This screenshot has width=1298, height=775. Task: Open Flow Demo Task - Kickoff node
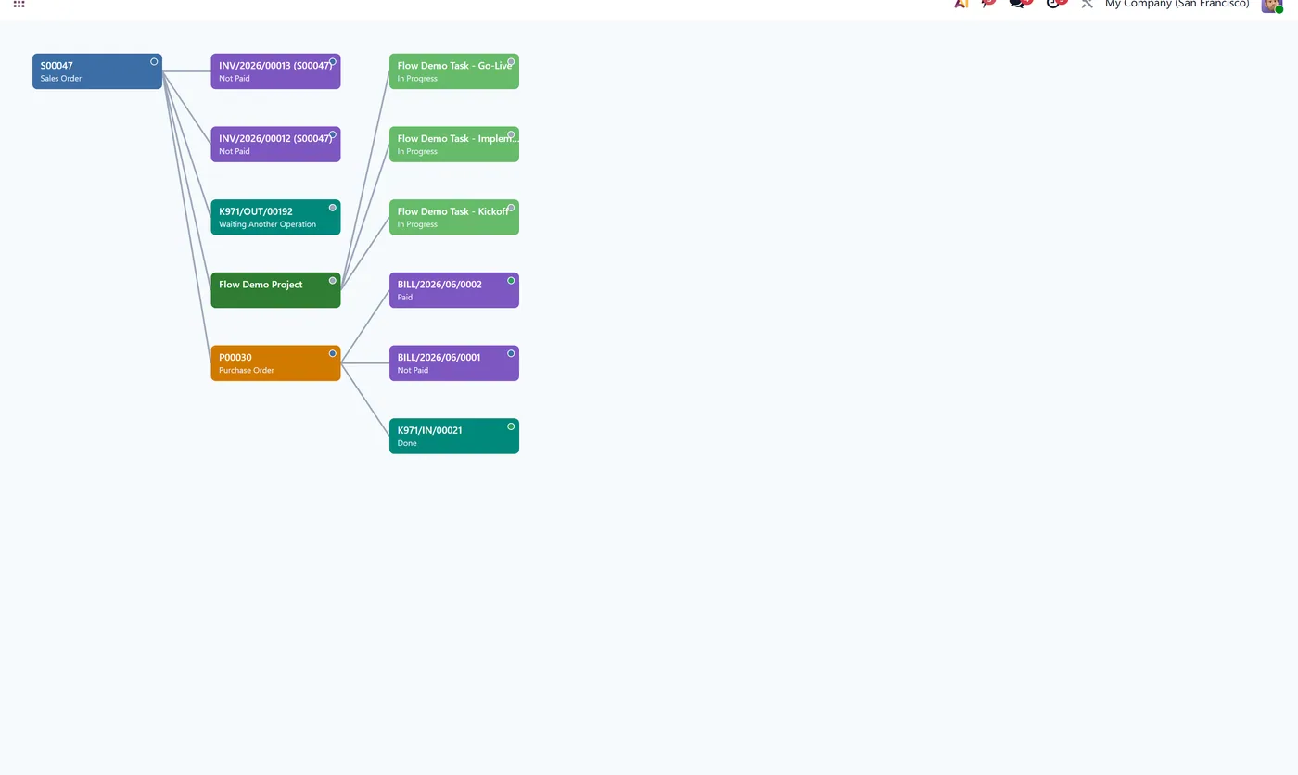point(454,217)
